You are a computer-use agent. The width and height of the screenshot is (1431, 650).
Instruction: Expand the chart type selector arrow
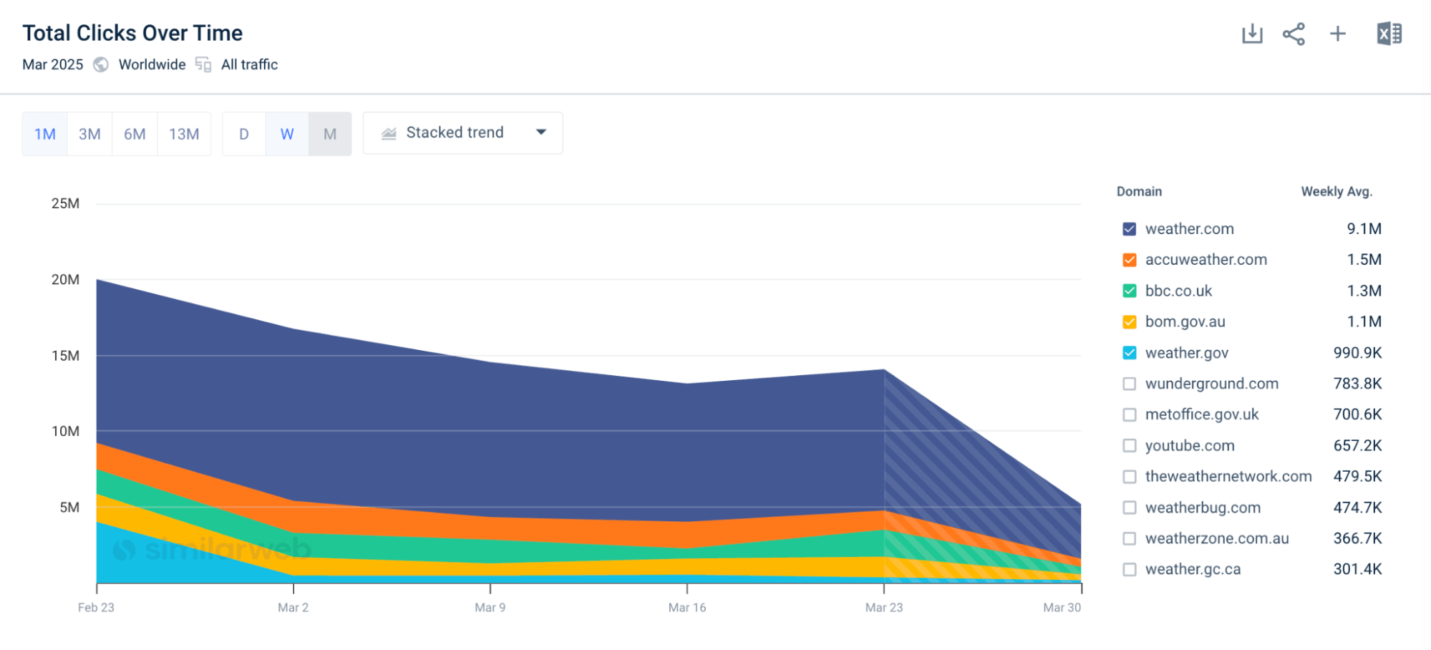tap(542, 132)
